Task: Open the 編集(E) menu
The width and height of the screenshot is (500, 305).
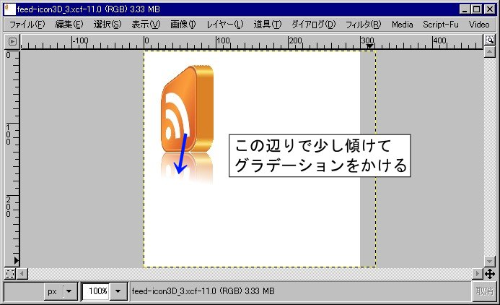Action: point(69,25)
